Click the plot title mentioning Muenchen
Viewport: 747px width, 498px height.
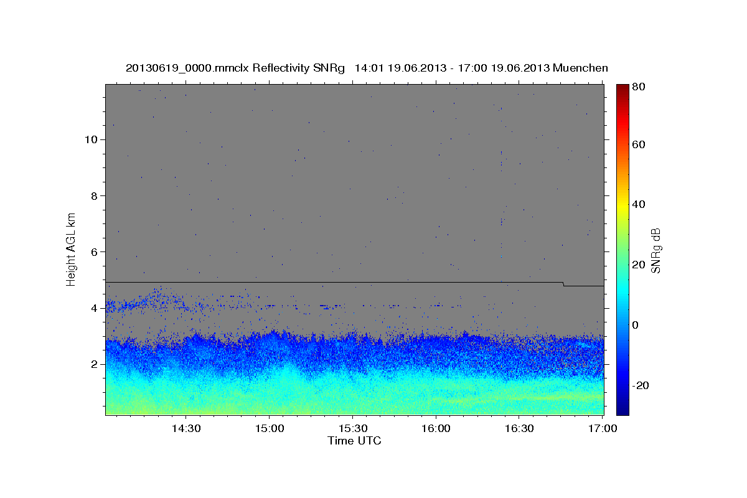click(x=367, y=68)
